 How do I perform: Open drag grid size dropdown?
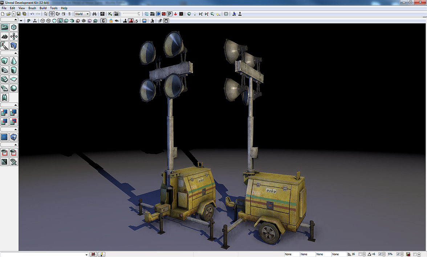pyautogui.click(x=364, y=254)
